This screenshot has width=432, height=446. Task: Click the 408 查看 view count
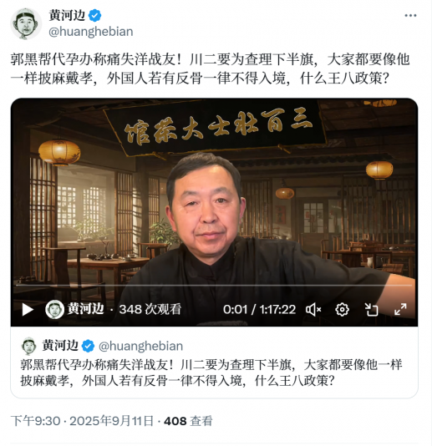click(x=188, y=421)
